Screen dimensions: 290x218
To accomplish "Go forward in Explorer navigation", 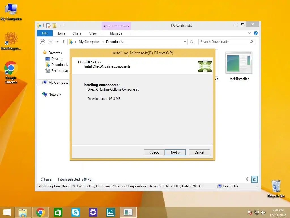I will coord(50,42).
